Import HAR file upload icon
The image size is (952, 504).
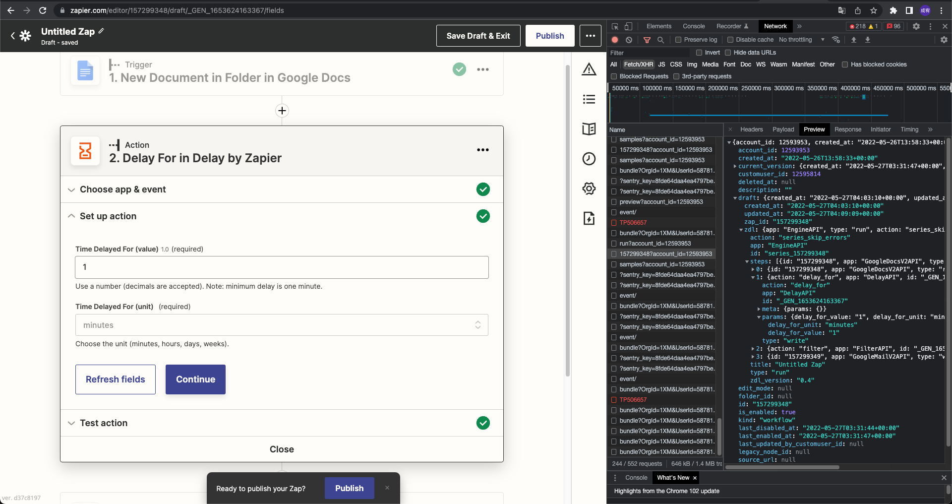pos(854,40)
